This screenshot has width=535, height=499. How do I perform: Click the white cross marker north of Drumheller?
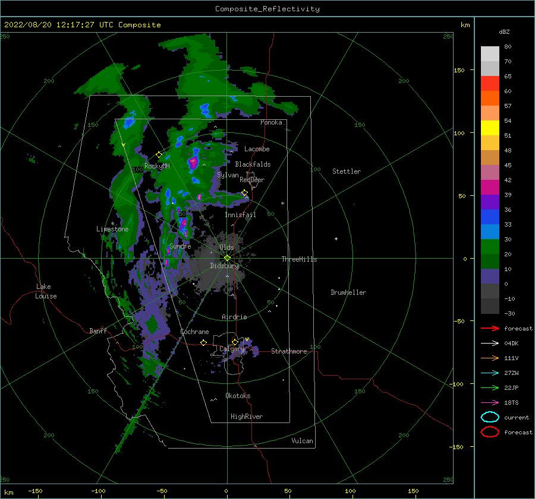pos(336,239)
